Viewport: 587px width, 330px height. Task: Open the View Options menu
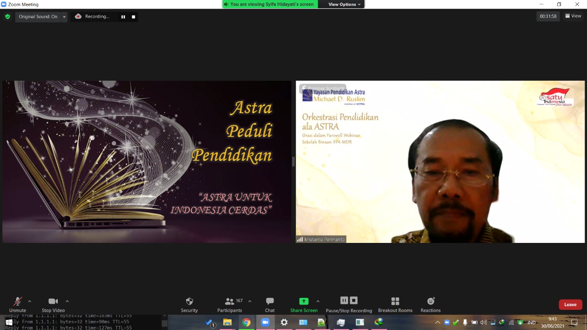344,4
